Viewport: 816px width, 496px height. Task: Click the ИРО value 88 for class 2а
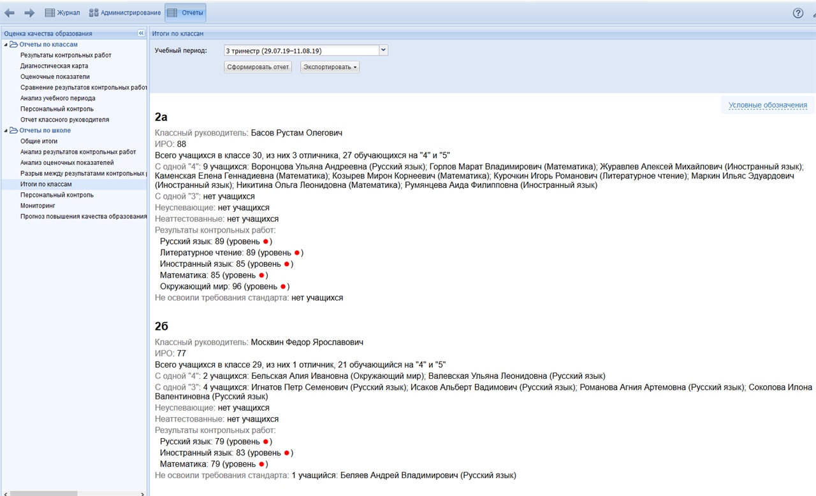pyautogui.click(x=182, y=144)
